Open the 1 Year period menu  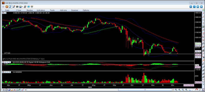pyautogui.click(x=19, y=10)
